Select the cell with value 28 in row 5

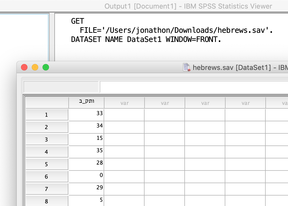click(86, 164)
